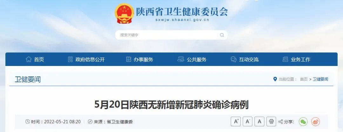Click the print page icon
This screenshot has width=343, height=132.
[x=271, y=122]
